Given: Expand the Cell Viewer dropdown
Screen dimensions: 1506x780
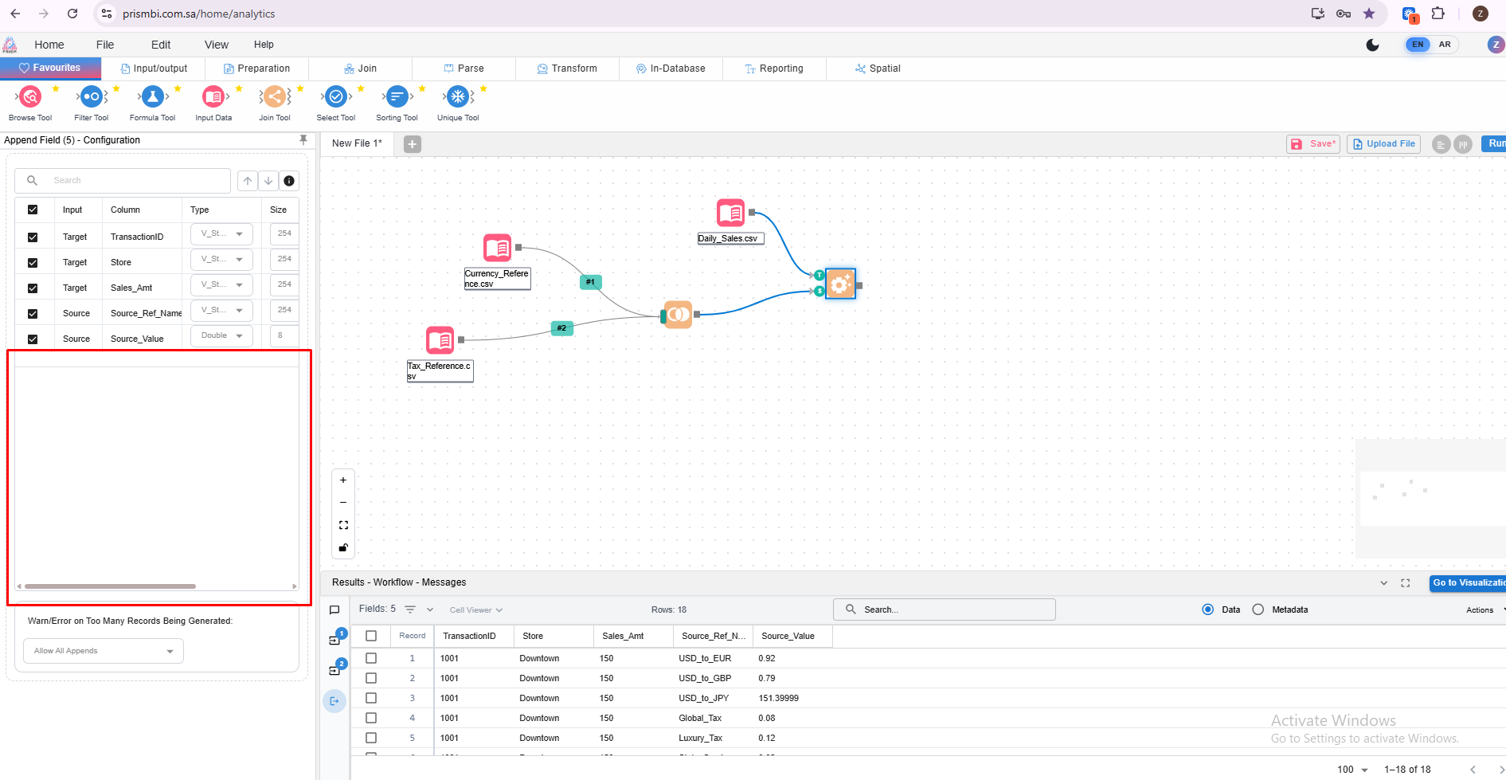Looking at the screenshot, I should pyautogui.click(x=475, y=610).
